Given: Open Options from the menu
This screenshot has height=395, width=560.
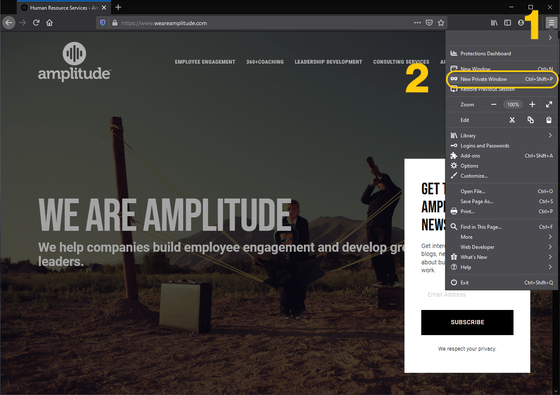Looking at the screenshot, I should (x=501, y=165).
